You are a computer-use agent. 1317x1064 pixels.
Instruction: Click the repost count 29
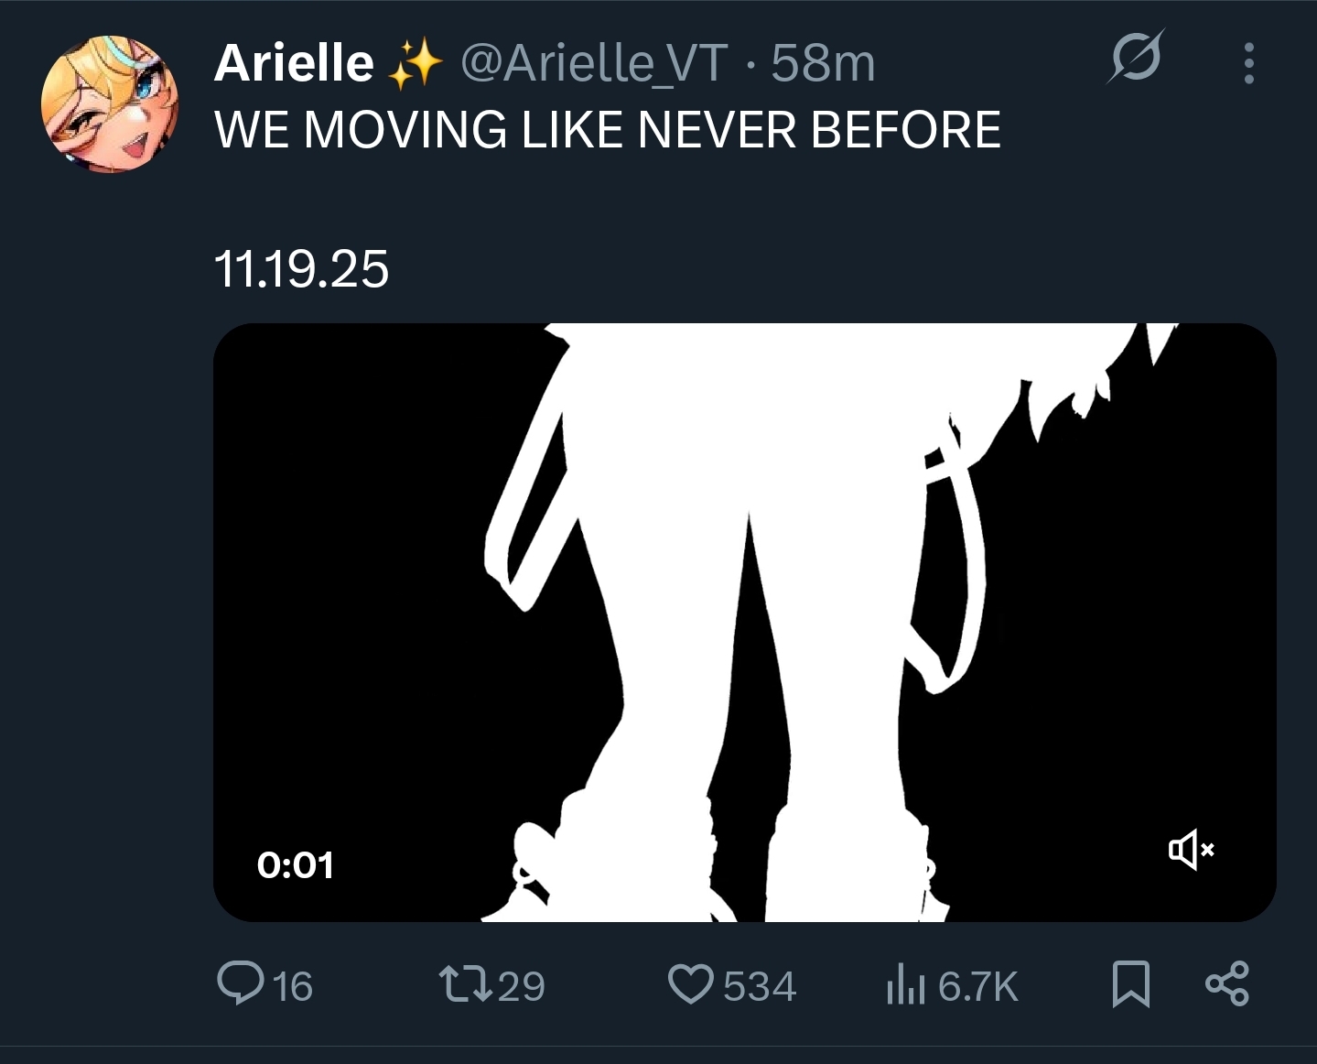coord(522,986)
